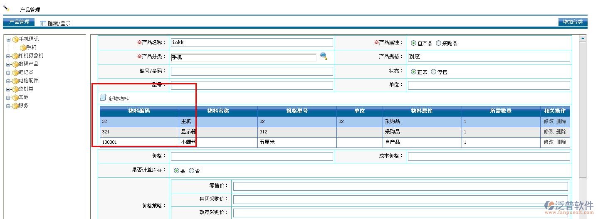Screen dimensions: 598x219
Task: Click the 手机 child node icon
Action: [x=23, y=47]
